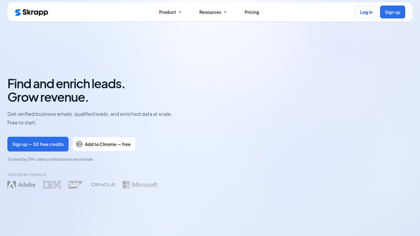Image resolution: width=420 pixels, height=236 pixels.
Task: Click the Skrapp logo icon
Action: 18,12
